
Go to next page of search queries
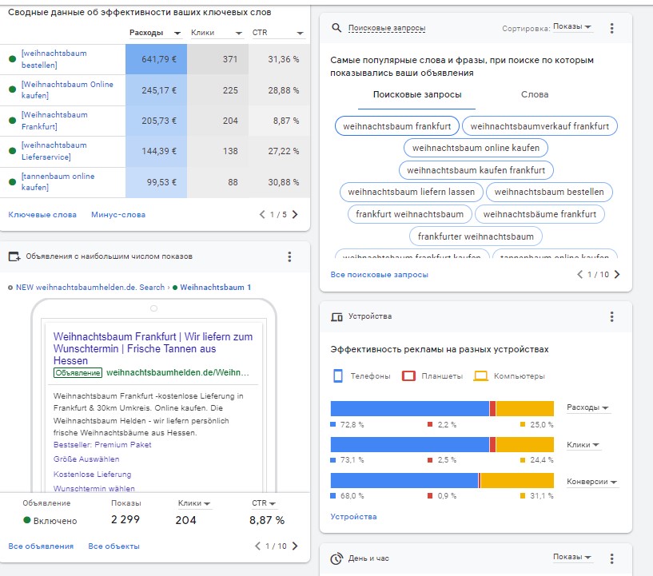tap(616, 275)
